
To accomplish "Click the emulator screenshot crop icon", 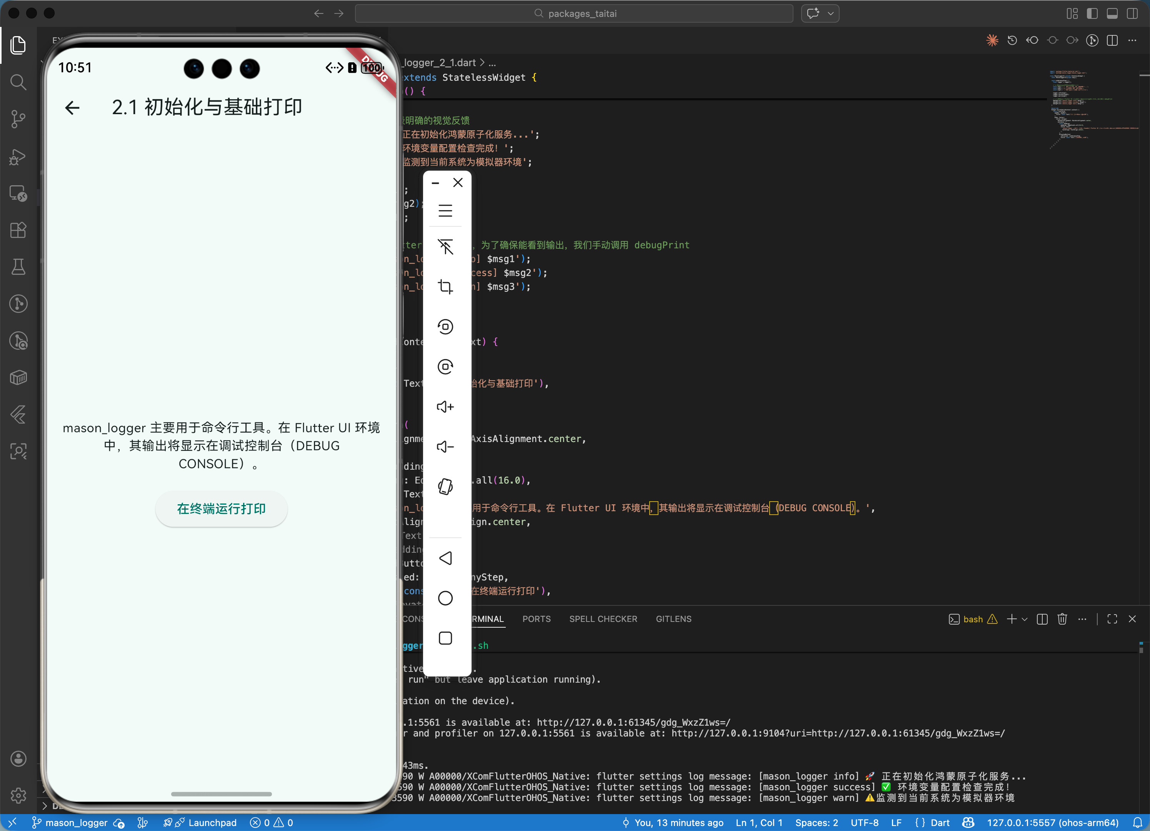I will pyautogui.click(x=445, y=287).
